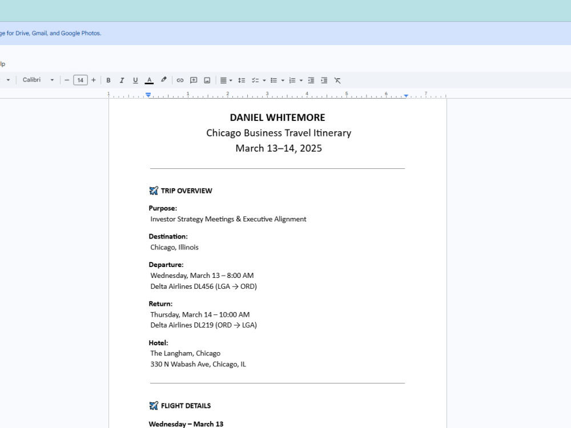Viewport: 571px width, 428px height.
Task: Open the paragraph style dropdown arrow
Action: (8, 80)
